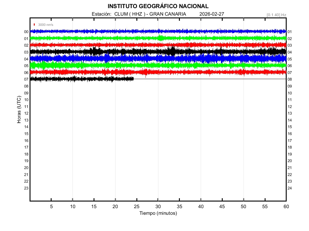Viewport: 309px width, 231px height.
Task: Click the 60 minute tick label
Action: point(286,206)
